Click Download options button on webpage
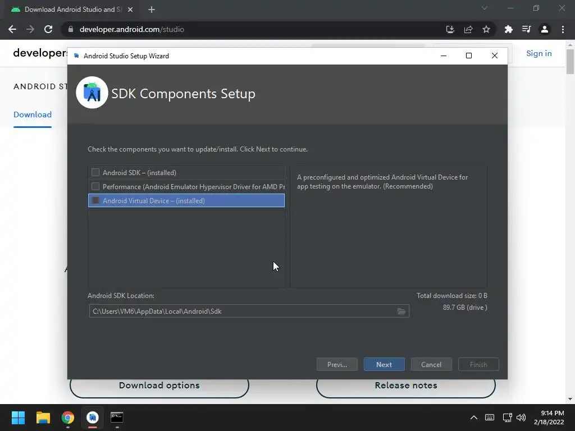 159,386
